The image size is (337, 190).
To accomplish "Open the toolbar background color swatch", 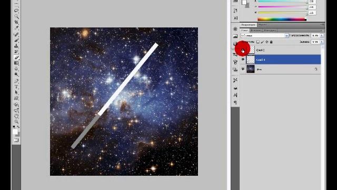I will click(18, 135).
